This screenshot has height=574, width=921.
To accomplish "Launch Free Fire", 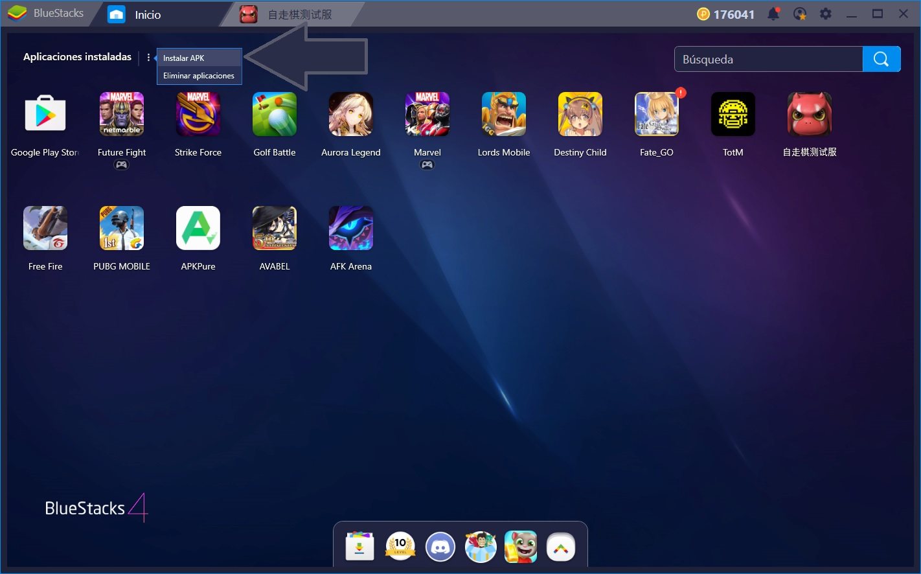I will [x=45, y=228].
